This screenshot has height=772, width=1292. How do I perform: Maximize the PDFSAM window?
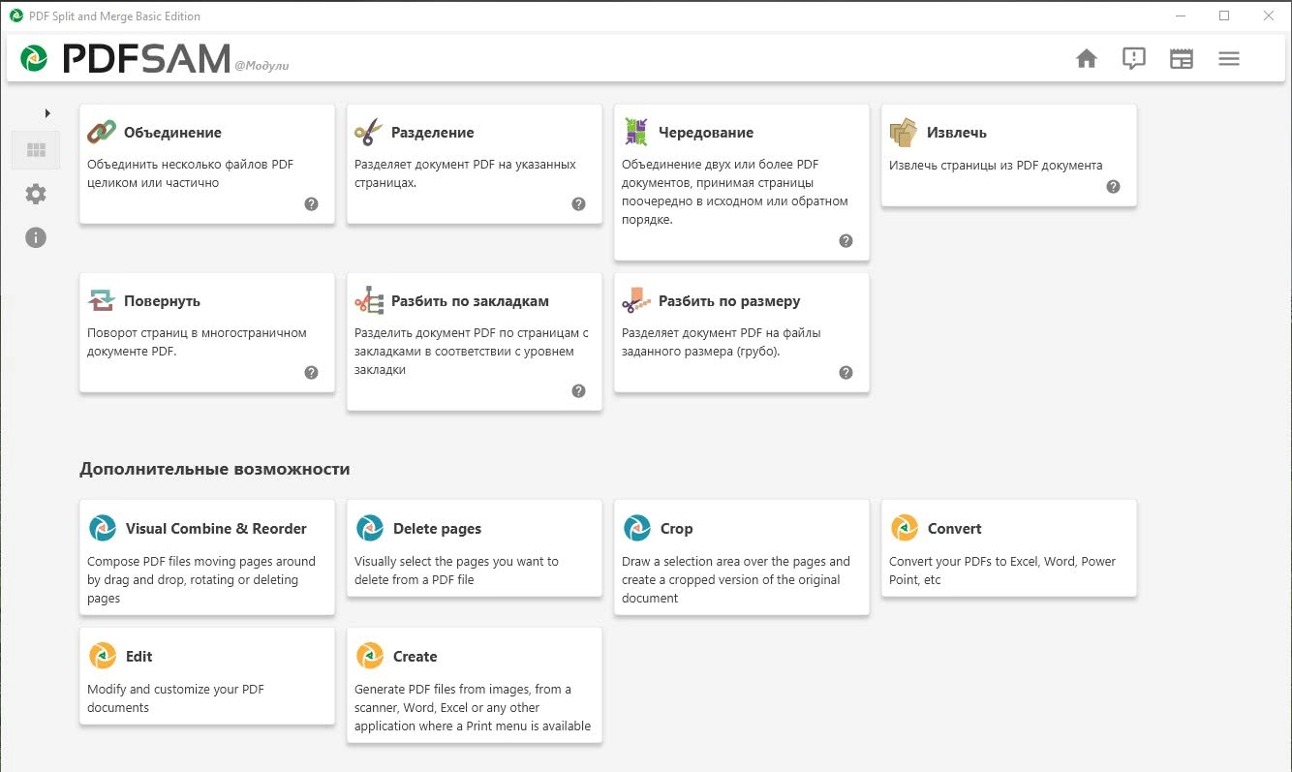[1224, 15]
